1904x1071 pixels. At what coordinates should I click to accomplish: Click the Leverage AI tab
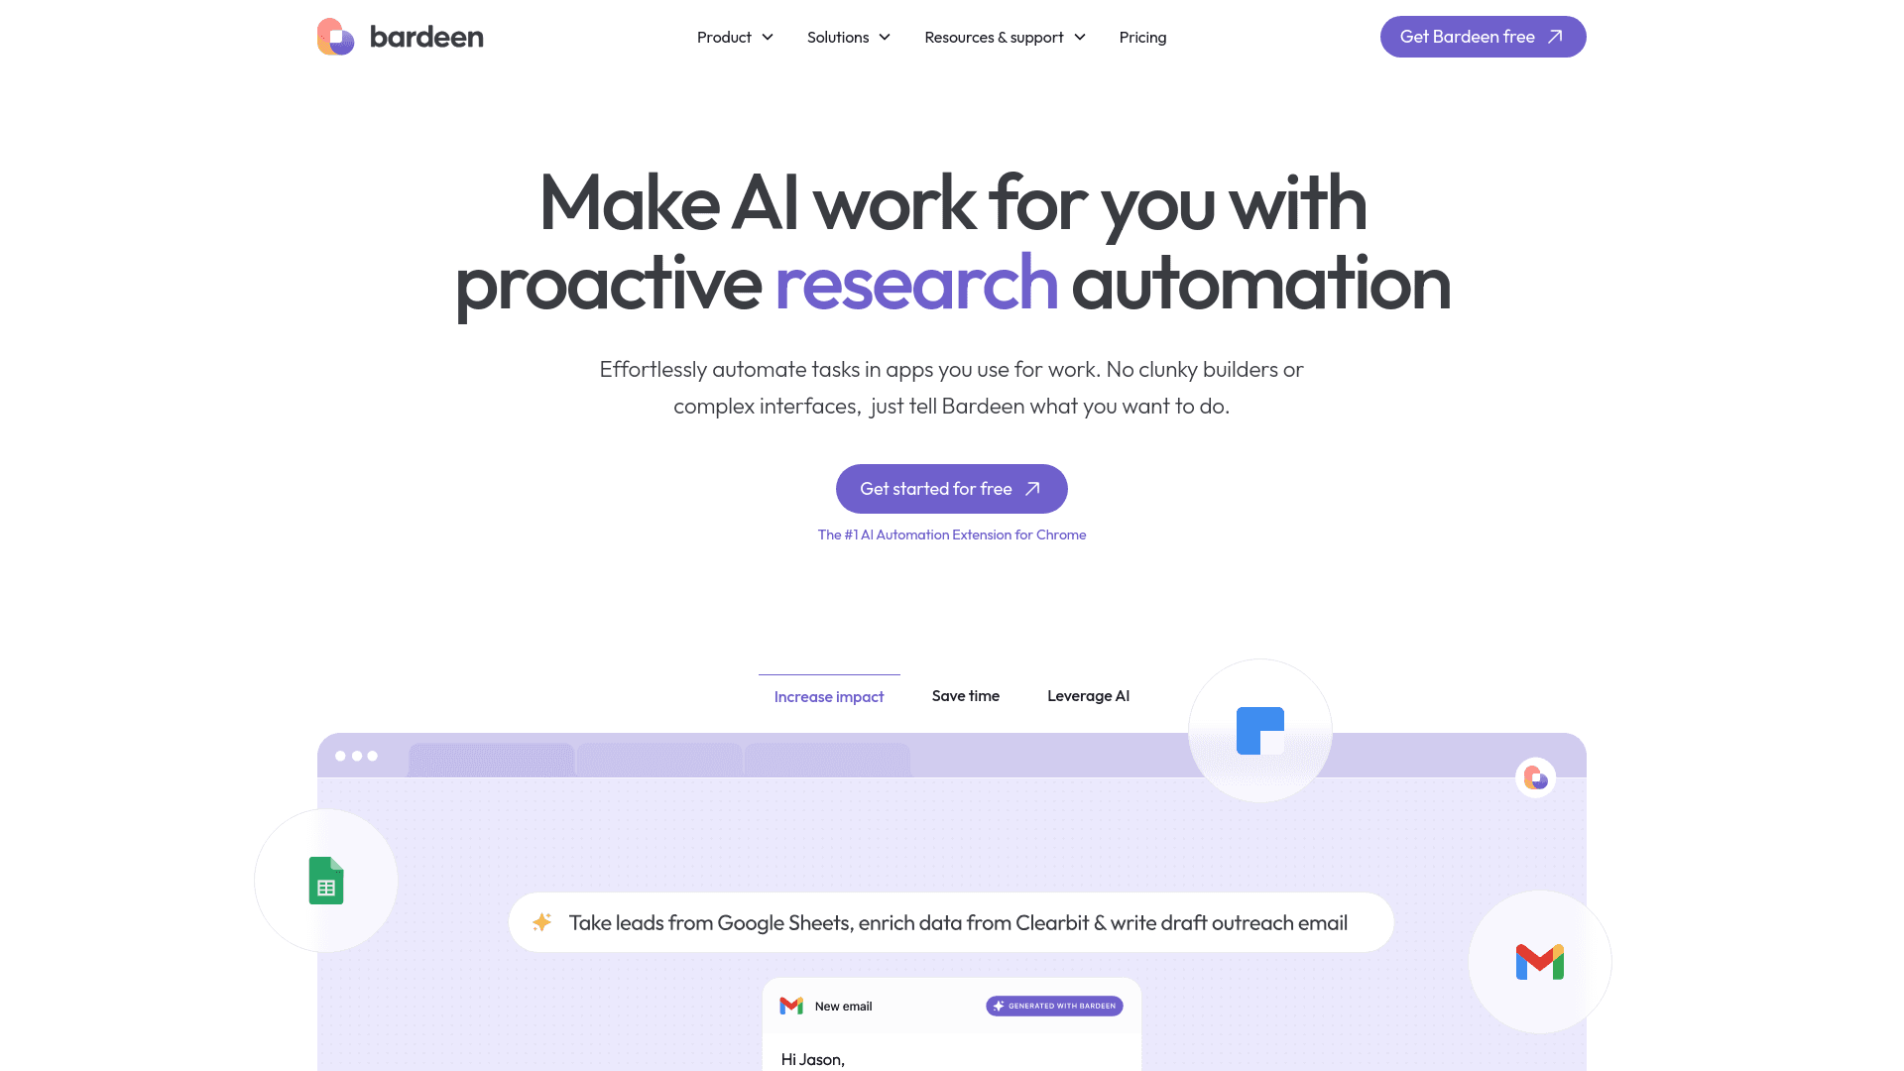[1088, 694]
